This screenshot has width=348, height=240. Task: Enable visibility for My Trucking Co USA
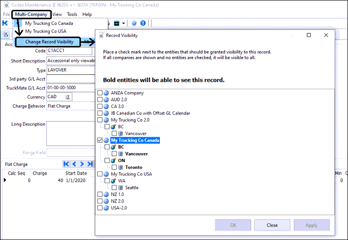tap(99, 174)
